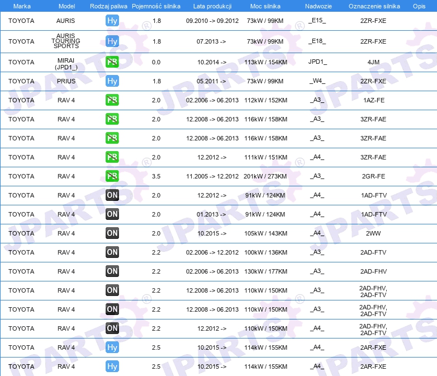Click the ON diesel icon in the 12.2012 1AD-FTV row
437x376 pixels.
(112, 195)
